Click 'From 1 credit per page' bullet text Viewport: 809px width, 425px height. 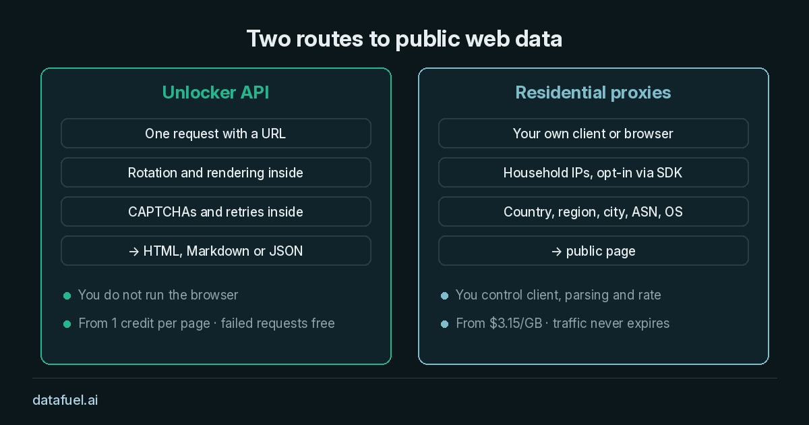coord(206,323)
